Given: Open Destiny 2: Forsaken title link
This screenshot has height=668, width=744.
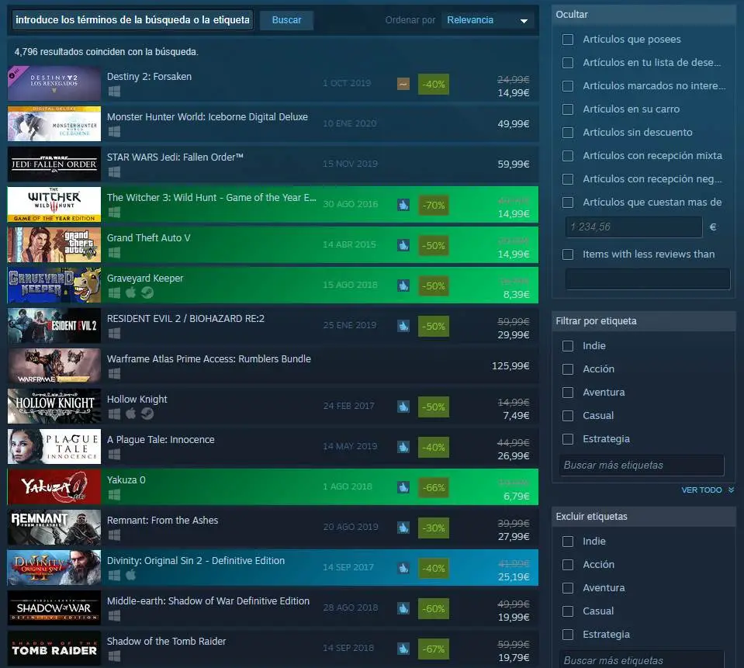Looking at the screenshot, I should (x=149, y=76).
